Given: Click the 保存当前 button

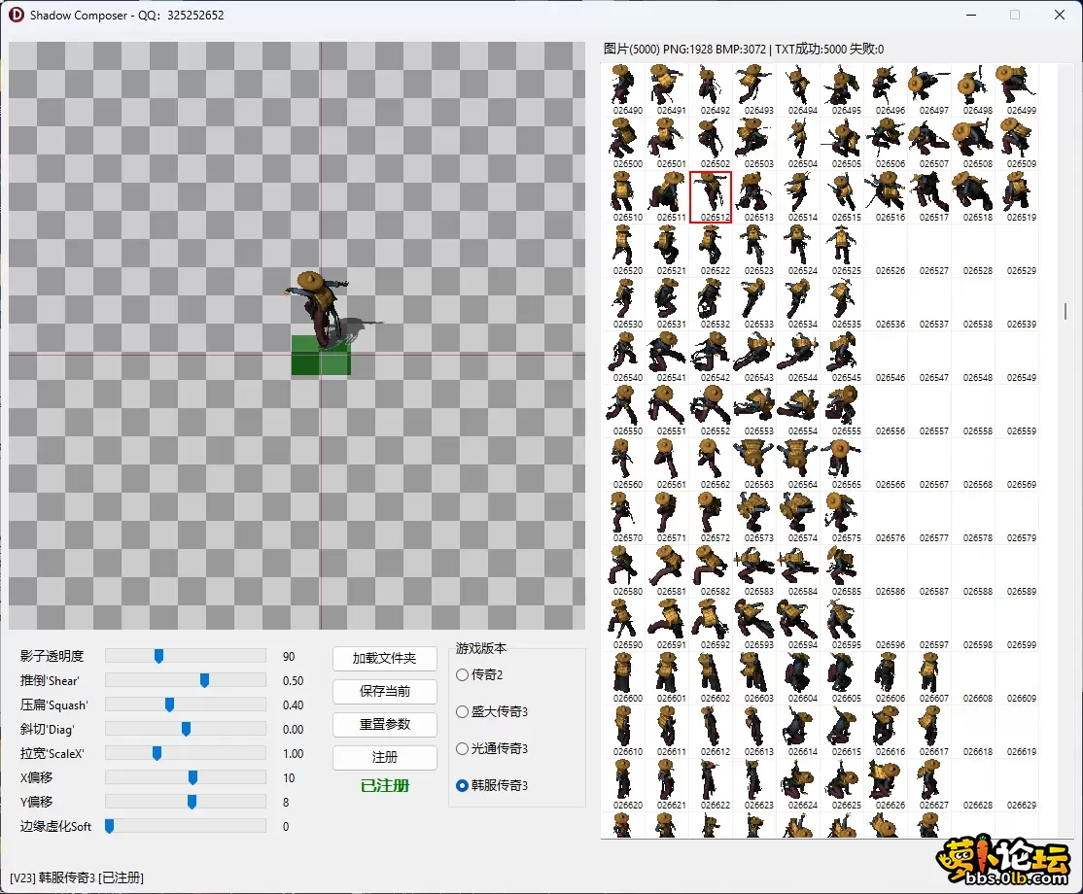Looking at the screenshot, I should (385, 691).
